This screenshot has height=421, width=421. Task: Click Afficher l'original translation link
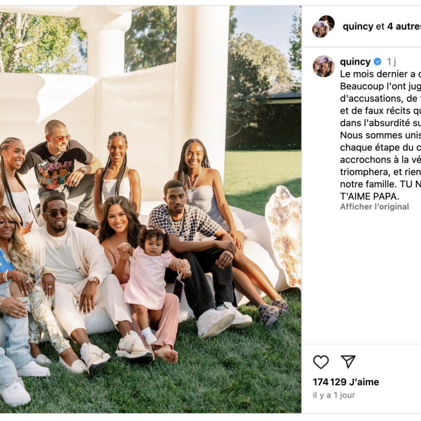[x=374, y=207]
